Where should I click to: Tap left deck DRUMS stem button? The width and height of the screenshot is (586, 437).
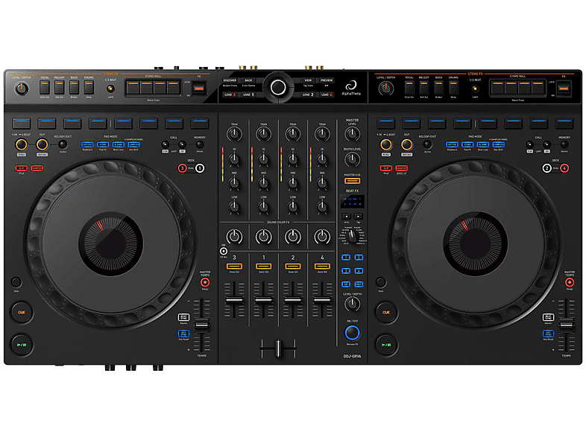click(x=89, y=87)
